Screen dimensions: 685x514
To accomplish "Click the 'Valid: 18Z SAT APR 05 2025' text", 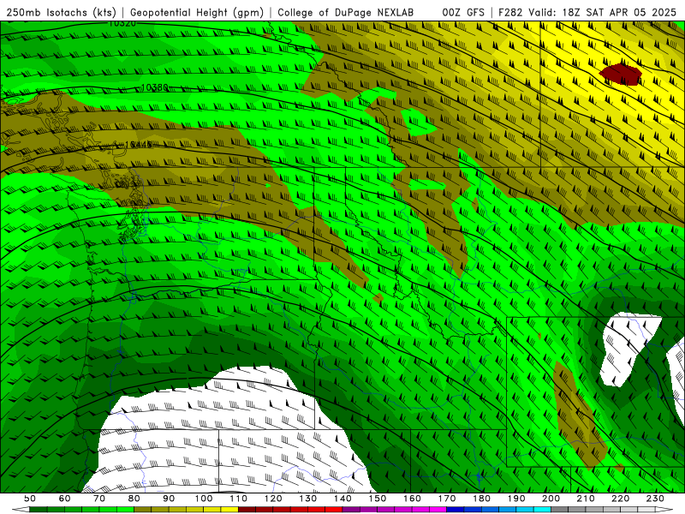I will [603, 12].
